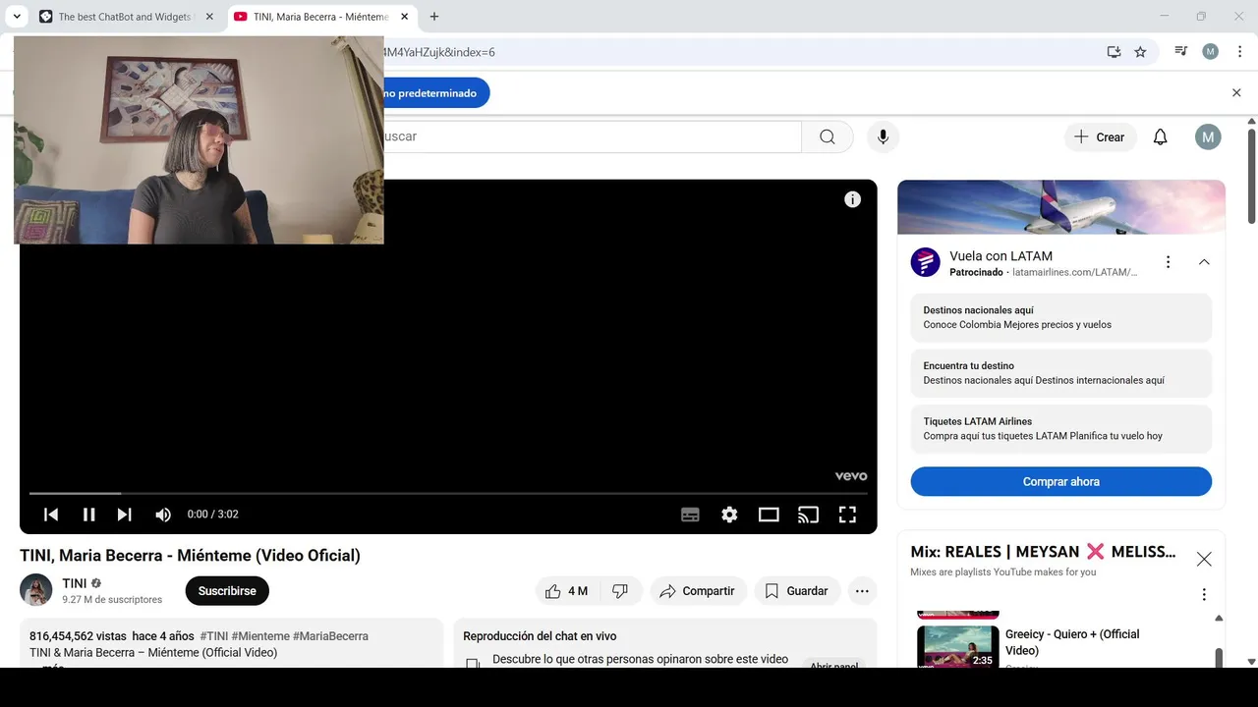Click the Vuela con LATAM logo
Viewport: 1258px width, 707px height.
point(926,262)
